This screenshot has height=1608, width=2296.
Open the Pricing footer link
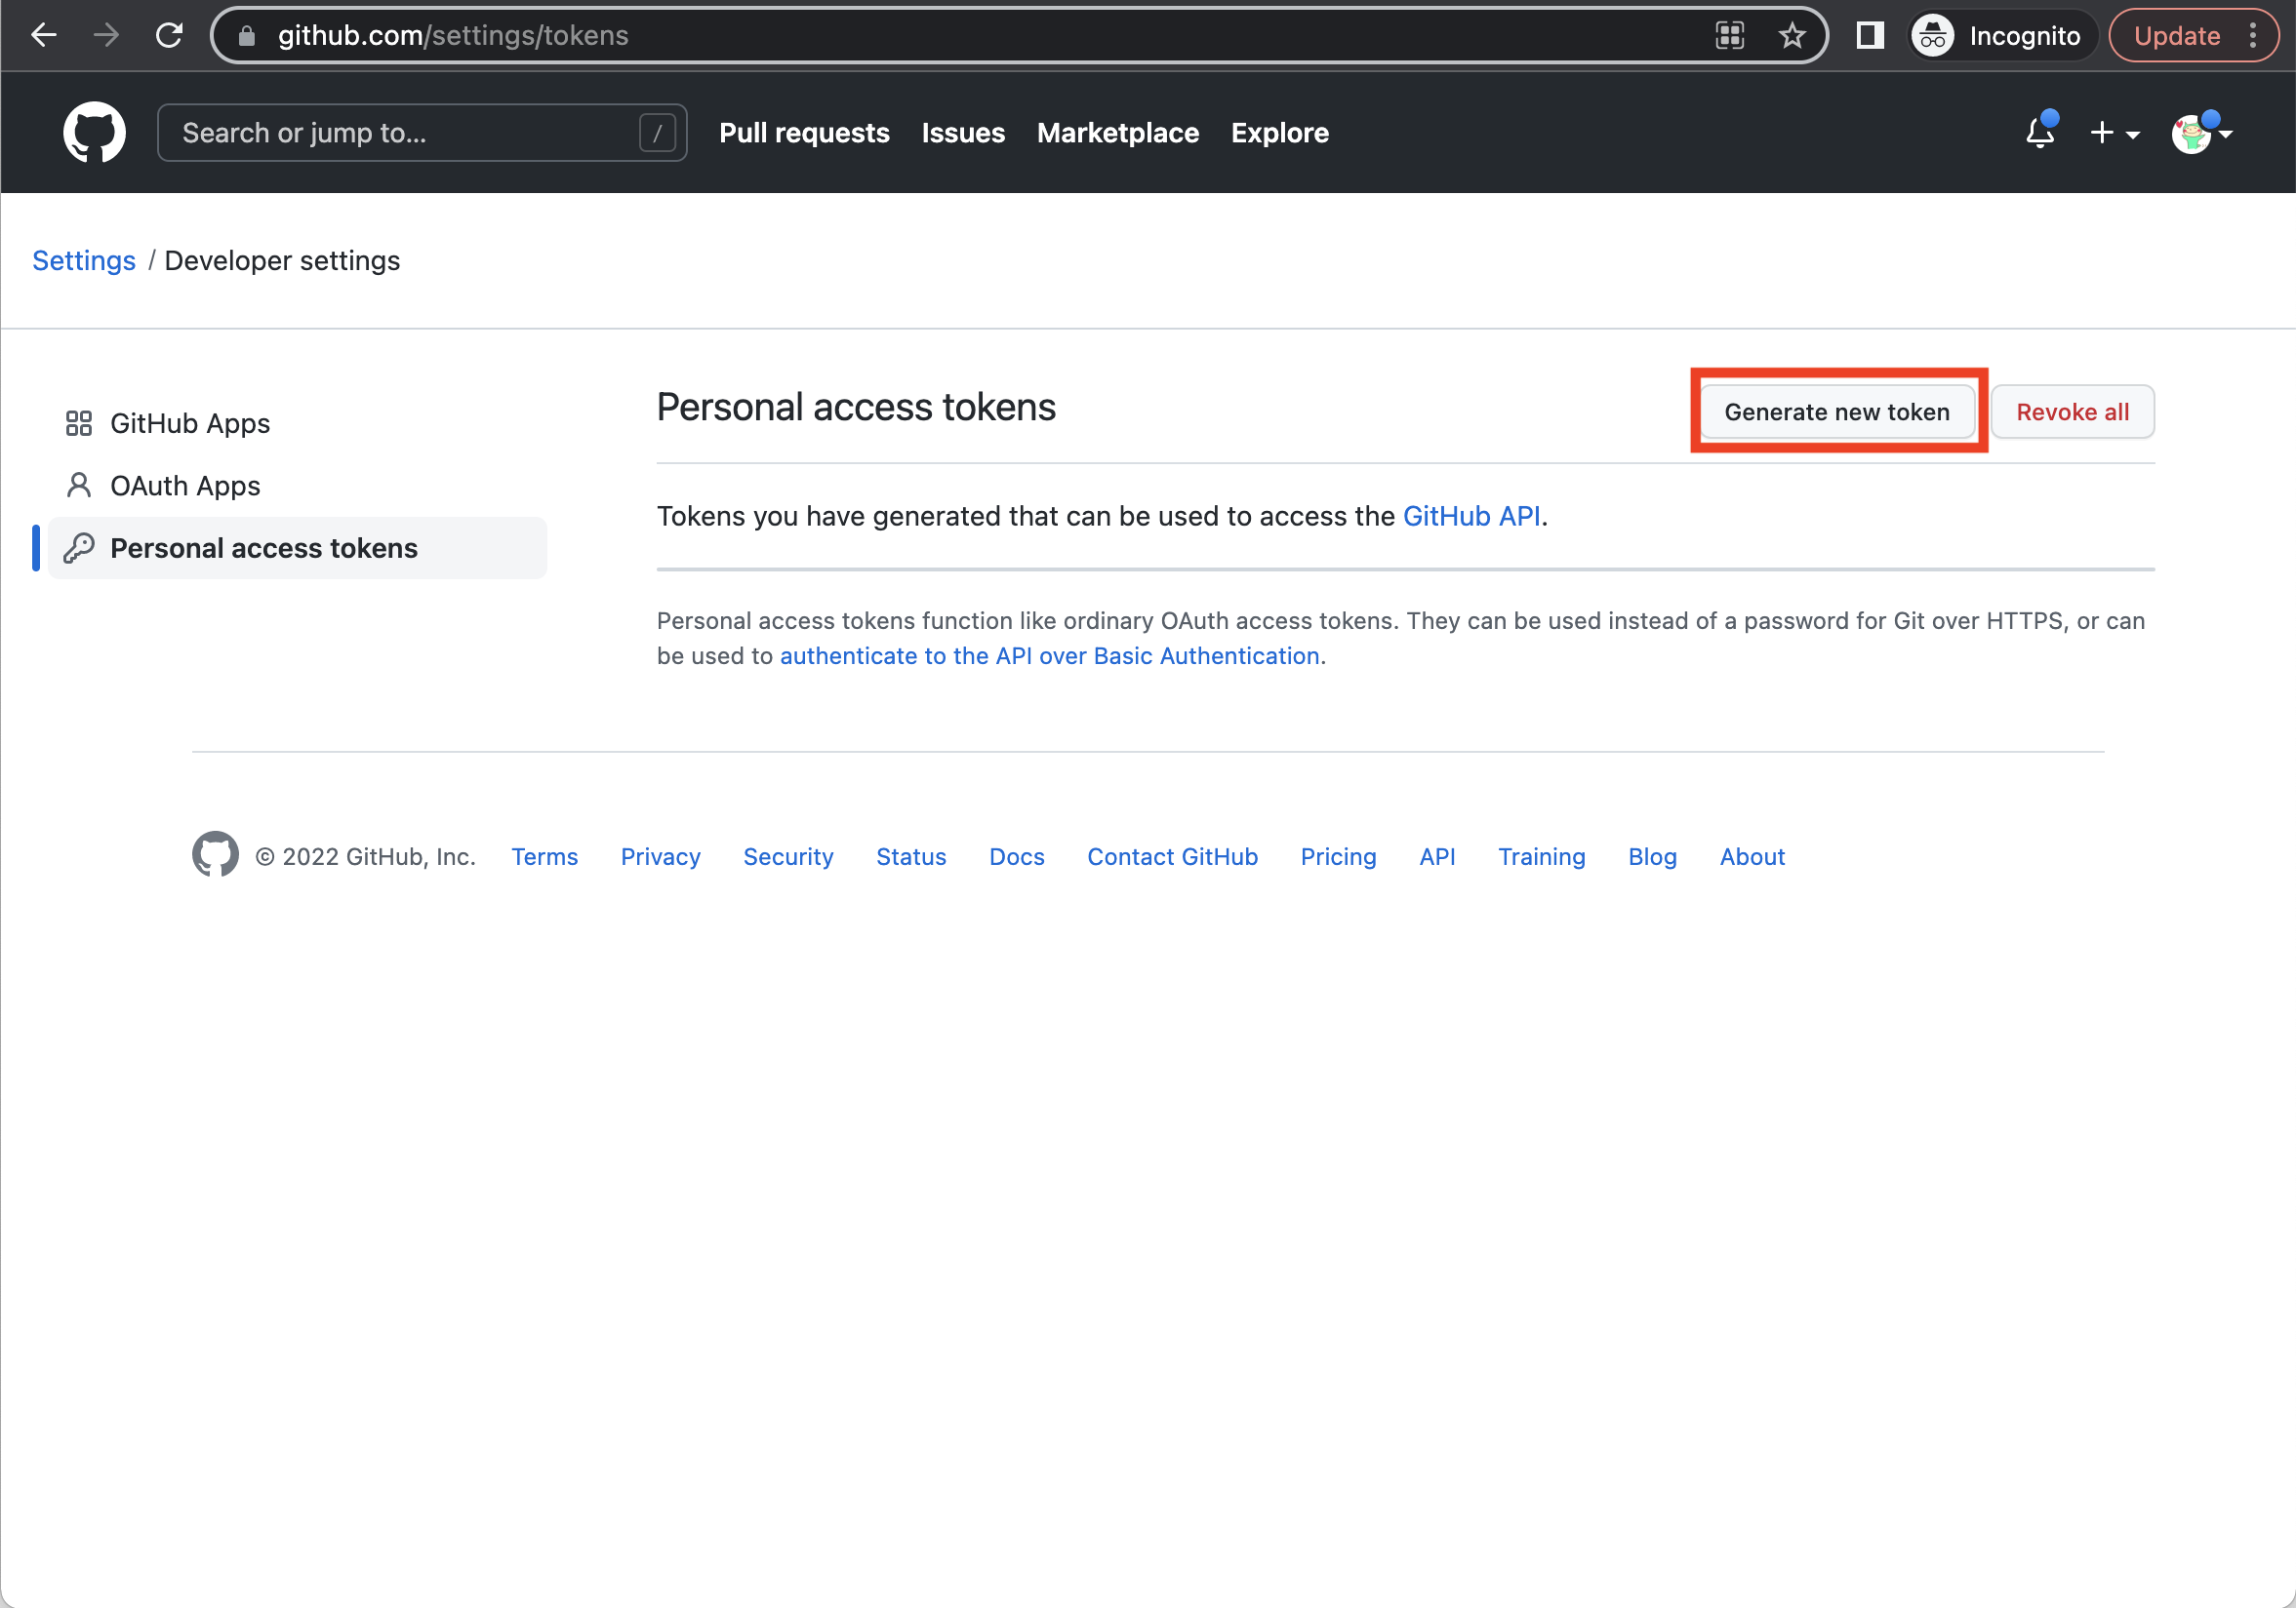point(1338,856)
